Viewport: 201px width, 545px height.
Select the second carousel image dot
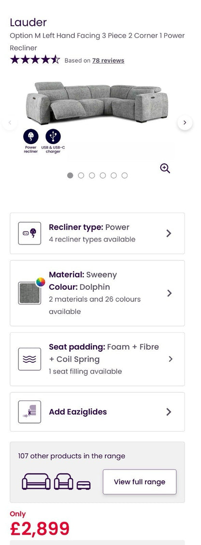pos(81,175)
